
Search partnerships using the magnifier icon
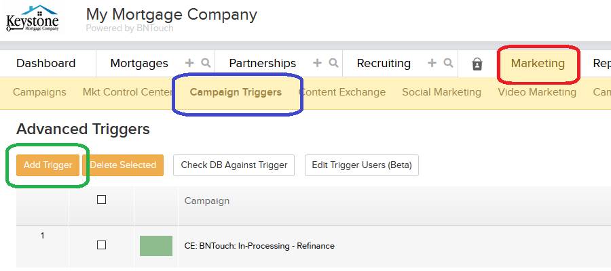tap(333, 63)
